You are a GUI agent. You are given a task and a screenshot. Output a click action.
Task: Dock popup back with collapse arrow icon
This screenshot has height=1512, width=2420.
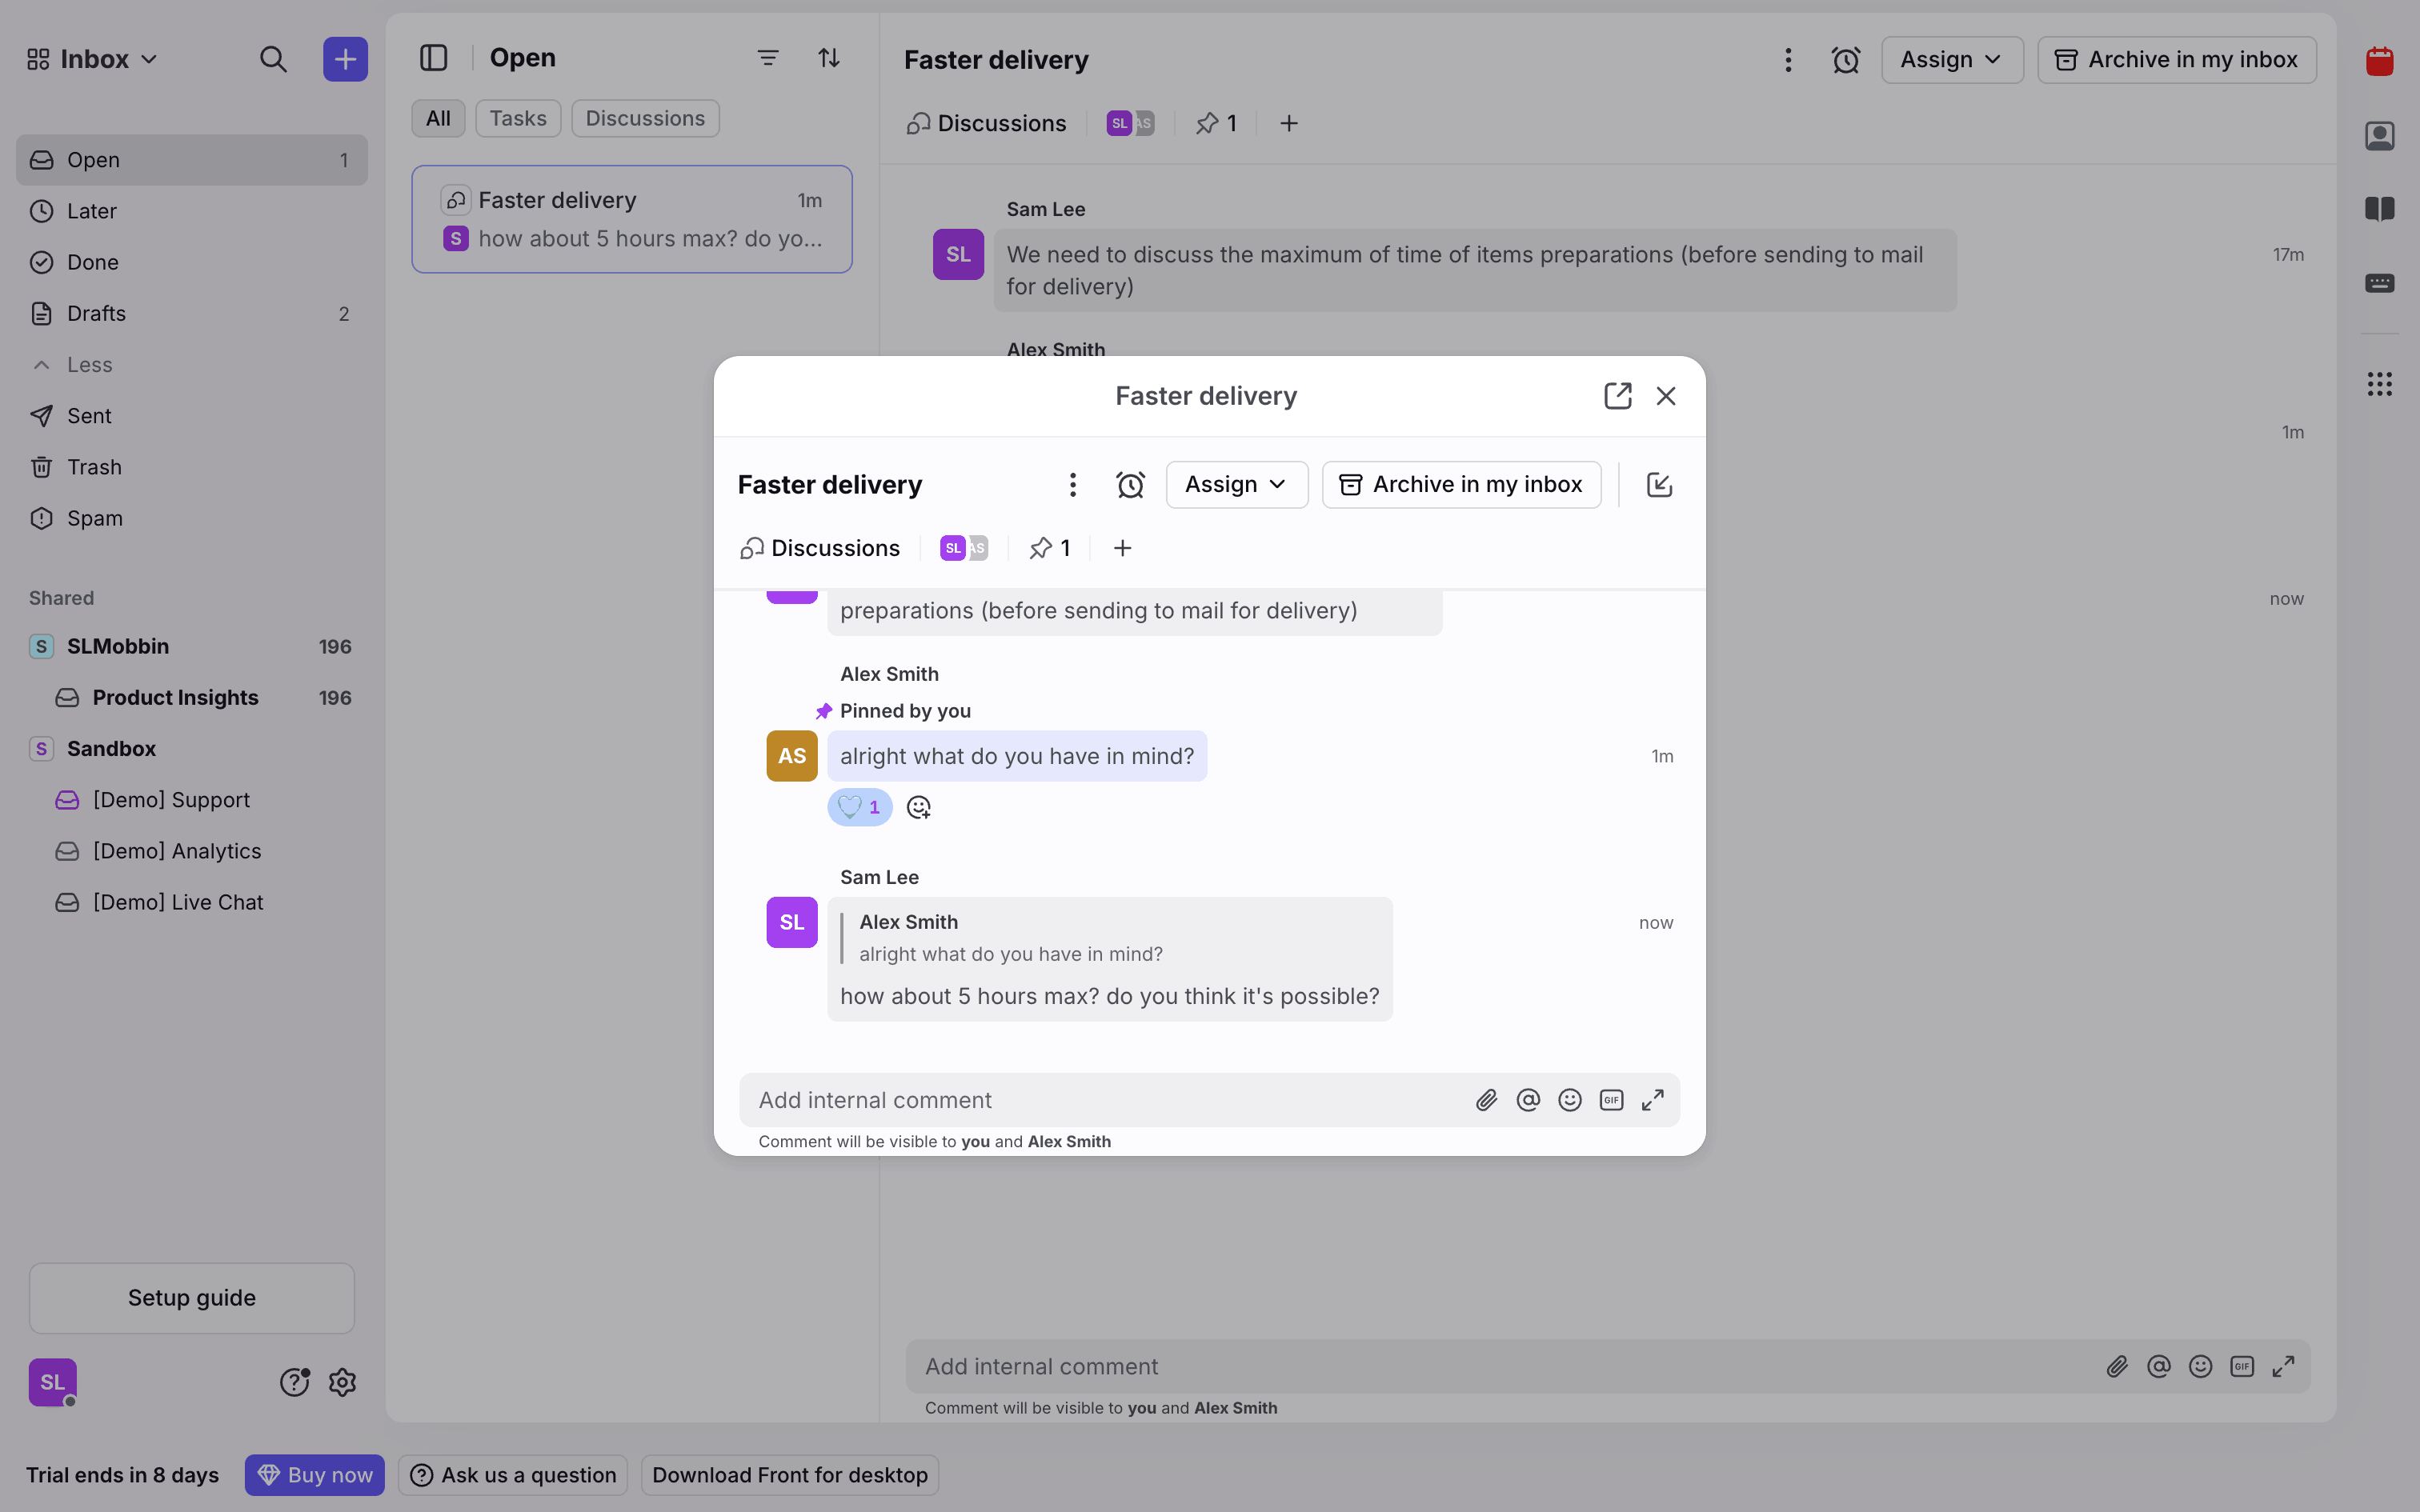(1659, 485)
